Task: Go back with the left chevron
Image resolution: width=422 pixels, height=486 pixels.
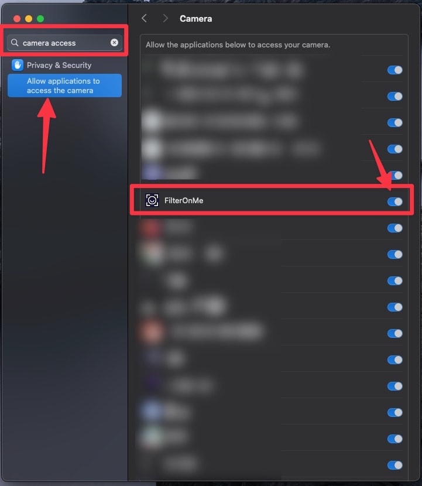Action: 144,18
